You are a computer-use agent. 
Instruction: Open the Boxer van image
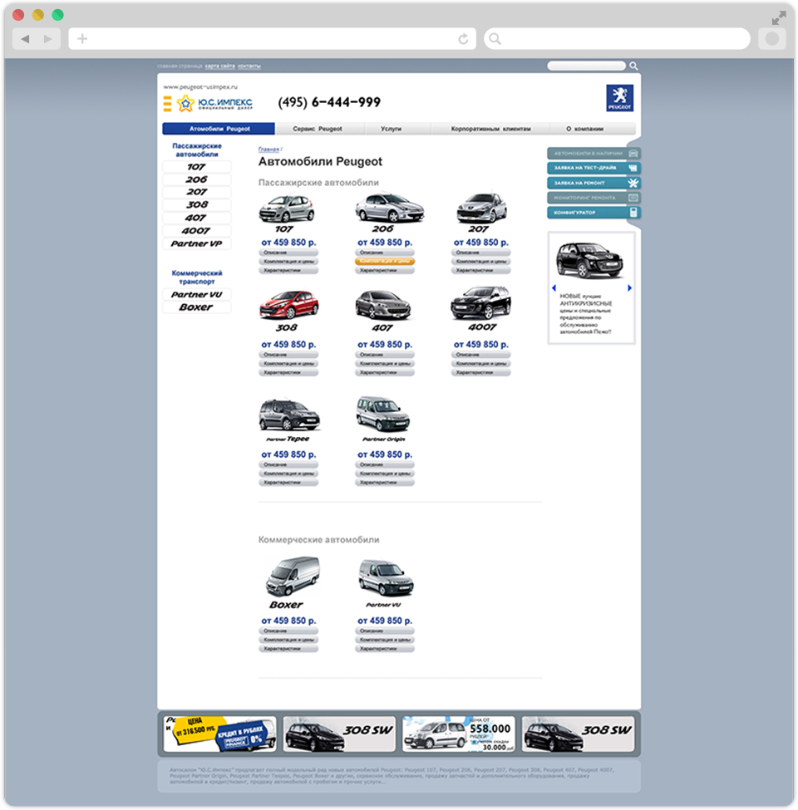pyautogui.click(x=293, y=576)
